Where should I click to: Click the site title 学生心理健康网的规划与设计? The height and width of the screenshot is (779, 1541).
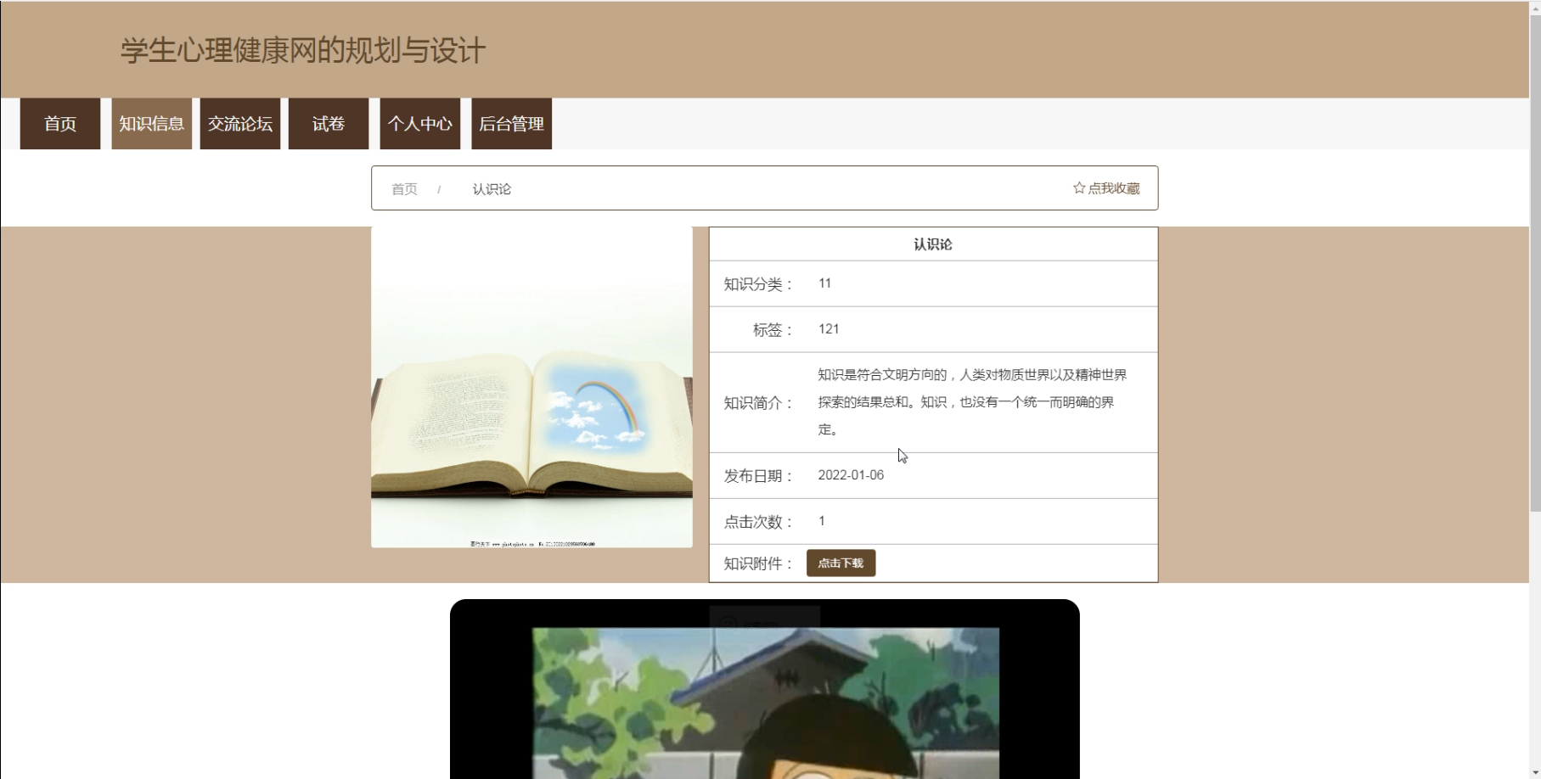tap(303, 50)
